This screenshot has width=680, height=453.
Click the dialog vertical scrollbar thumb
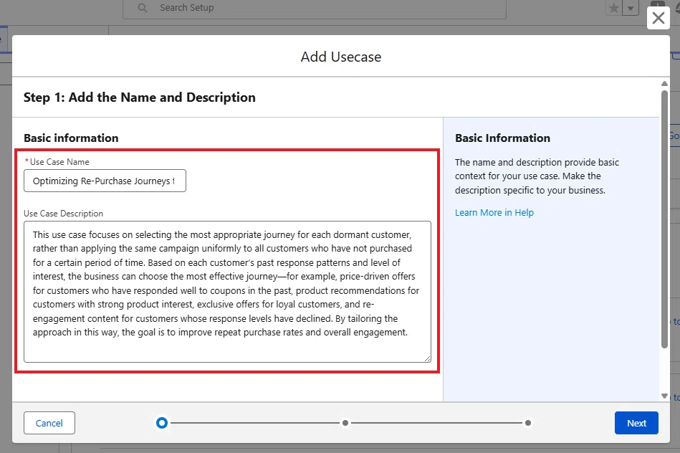664,219
